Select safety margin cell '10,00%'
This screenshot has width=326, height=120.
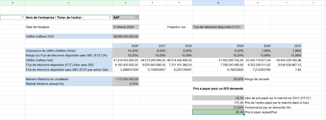[218, 79]
